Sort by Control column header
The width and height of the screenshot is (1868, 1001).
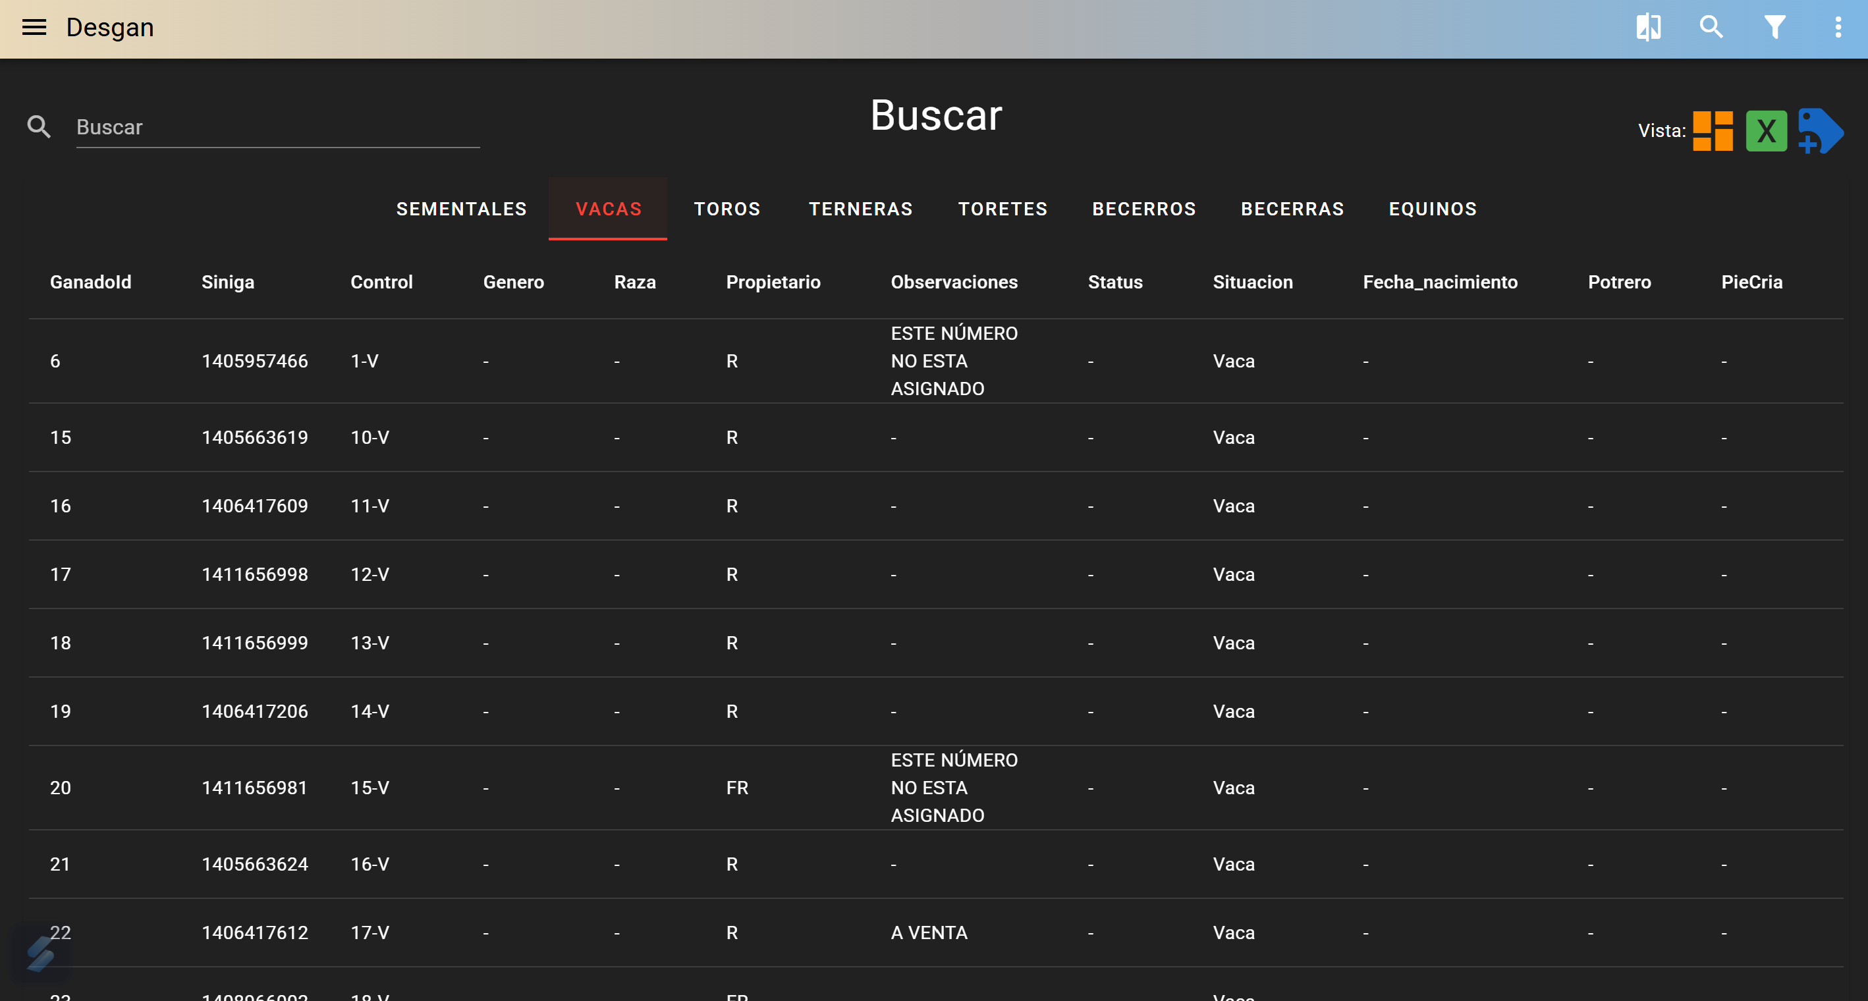[x=381, y=282]
